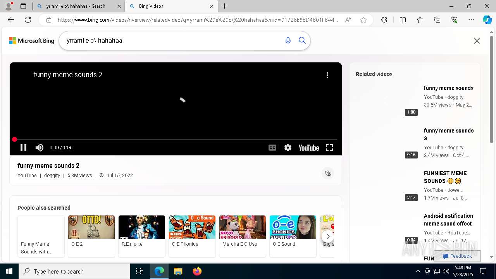
Task: Open the tab actions menu icon
Action: (23, 6)
